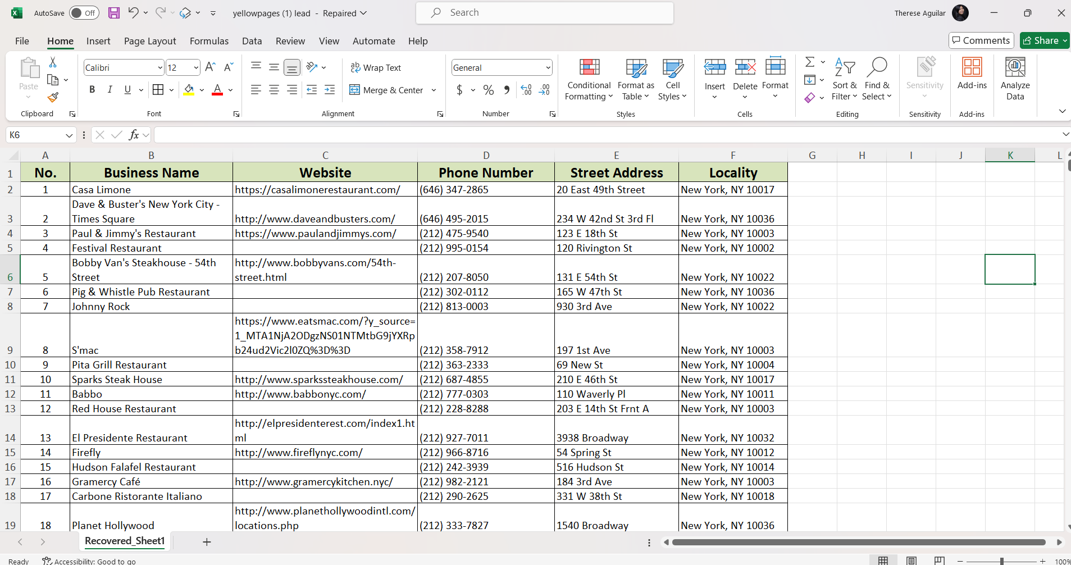1071x565 pixels.
Task: Toggle Italic formatting
Action: point(110,90)
